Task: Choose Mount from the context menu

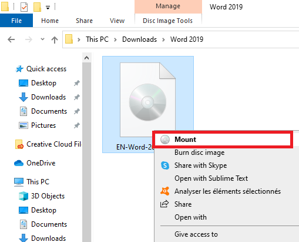Action: [x=223, y=140]
